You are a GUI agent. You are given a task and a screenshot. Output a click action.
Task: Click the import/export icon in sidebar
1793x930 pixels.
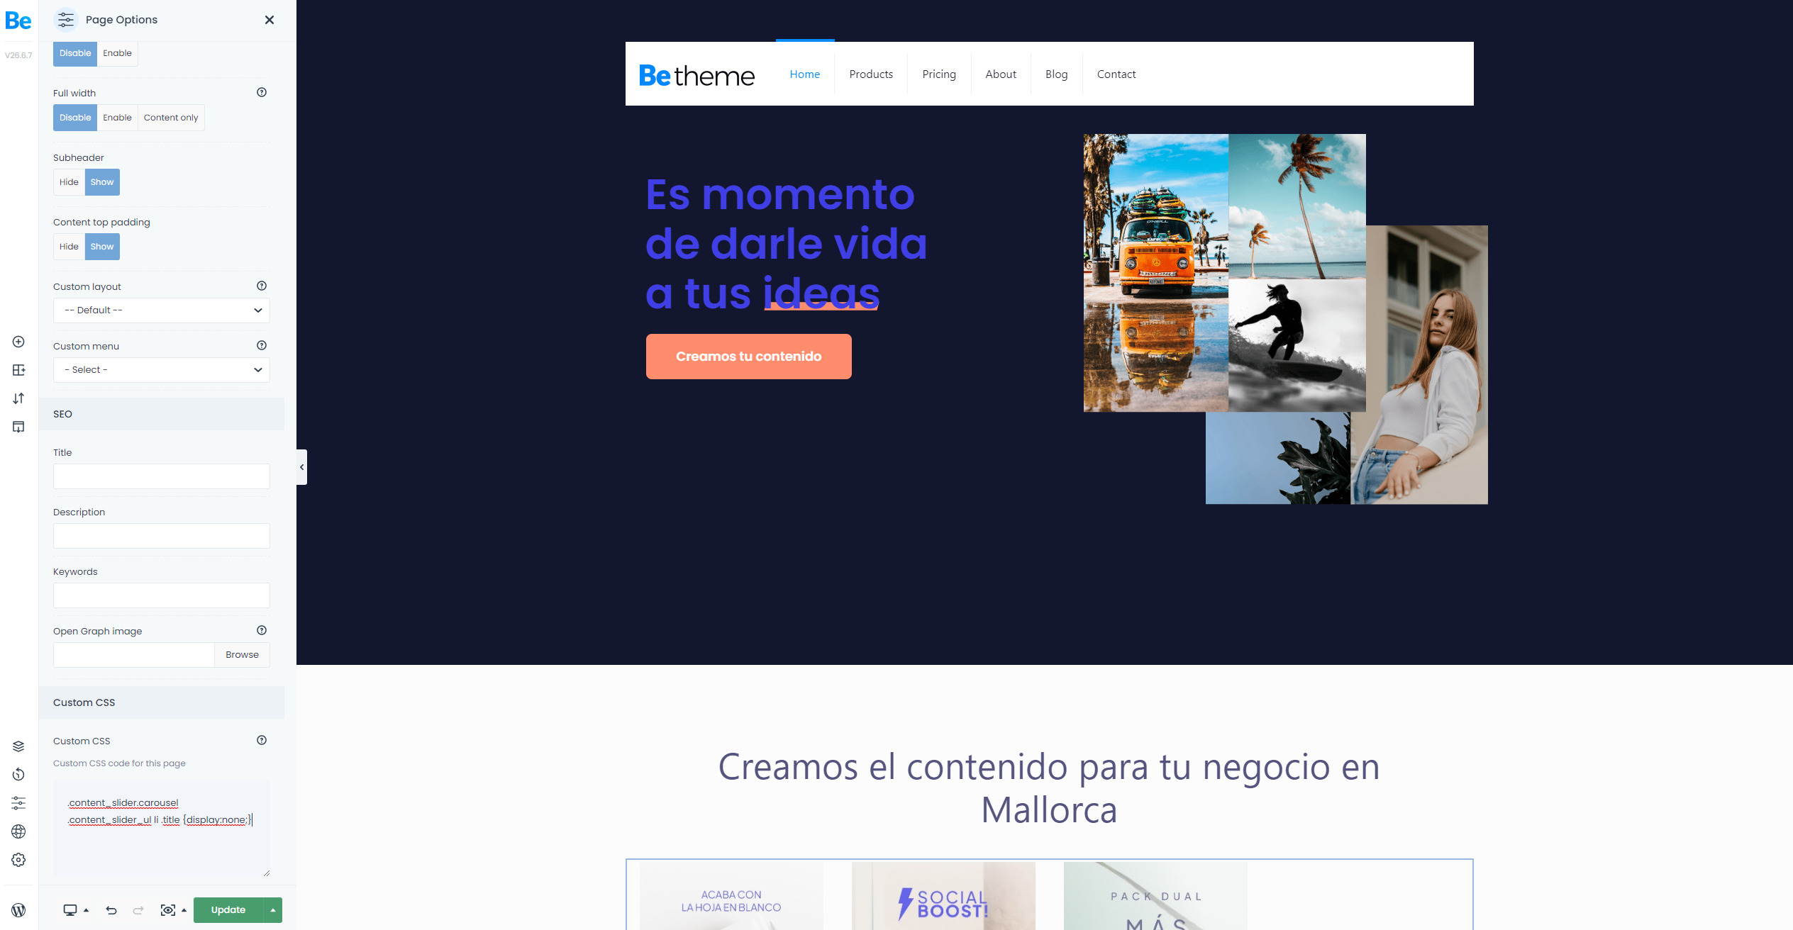coord(18,397)
